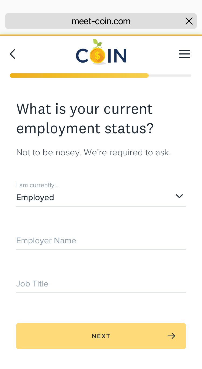Tap the back arrow to return
This screenshot has height=369, width=202.
coord(12,54)
